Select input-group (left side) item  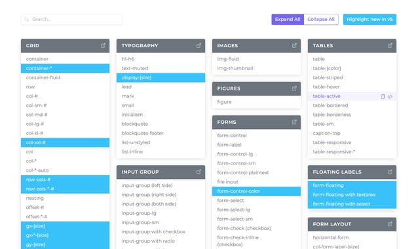(x=161, y=185)
